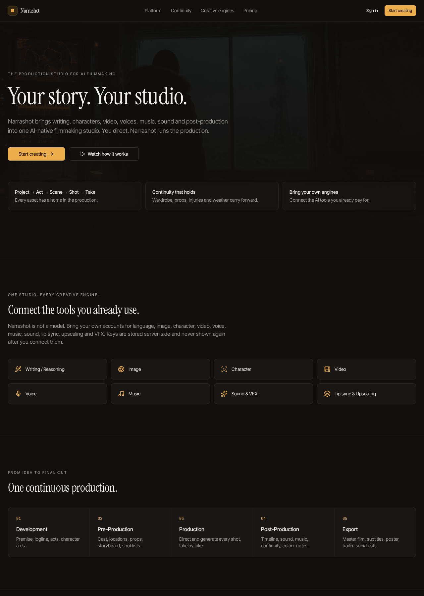Screen dimensions: 424x596
Task: Open the Platform nav item
Action: point(153,11)
